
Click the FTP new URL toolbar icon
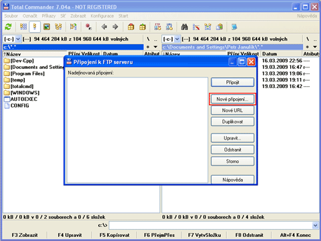pos(169,27)
